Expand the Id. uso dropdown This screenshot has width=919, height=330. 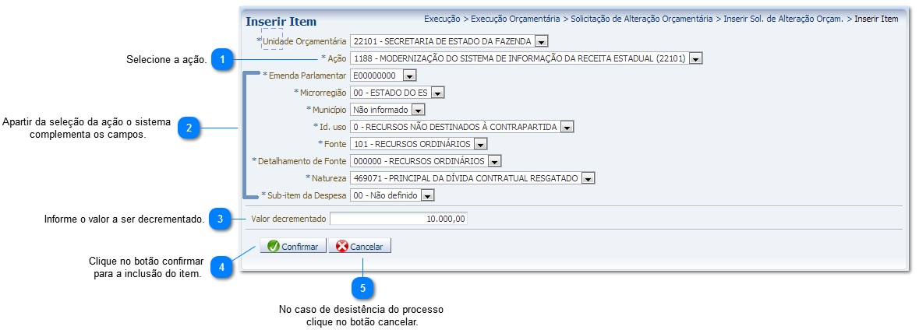[x=567, y=127]
